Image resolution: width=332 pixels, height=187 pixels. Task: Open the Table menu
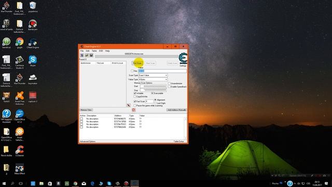pos(94,51)
